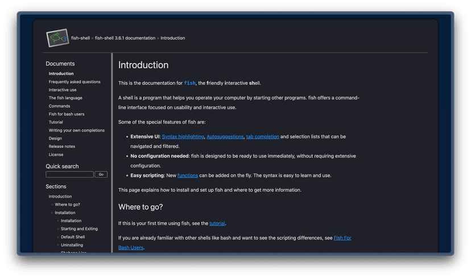Open the License page

pos(56,155)
